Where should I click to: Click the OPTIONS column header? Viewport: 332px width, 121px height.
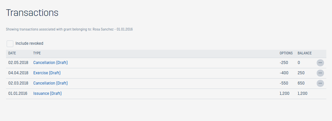pyautogui.click(x=286, y=53)
